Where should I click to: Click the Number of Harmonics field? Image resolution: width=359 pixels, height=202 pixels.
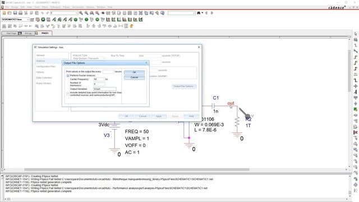99,84
